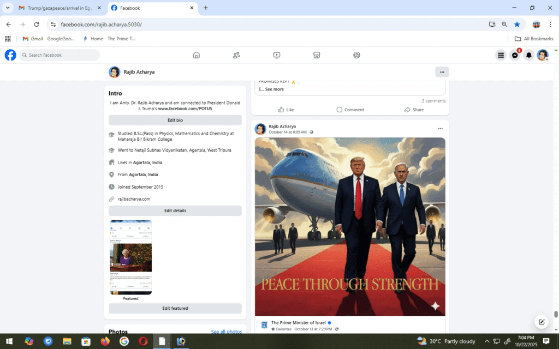
Task: Open the profile three-dots options menu
Action: (x=442, y=72)
